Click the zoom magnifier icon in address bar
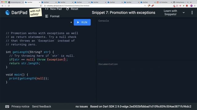 click(x=145, y=6)
